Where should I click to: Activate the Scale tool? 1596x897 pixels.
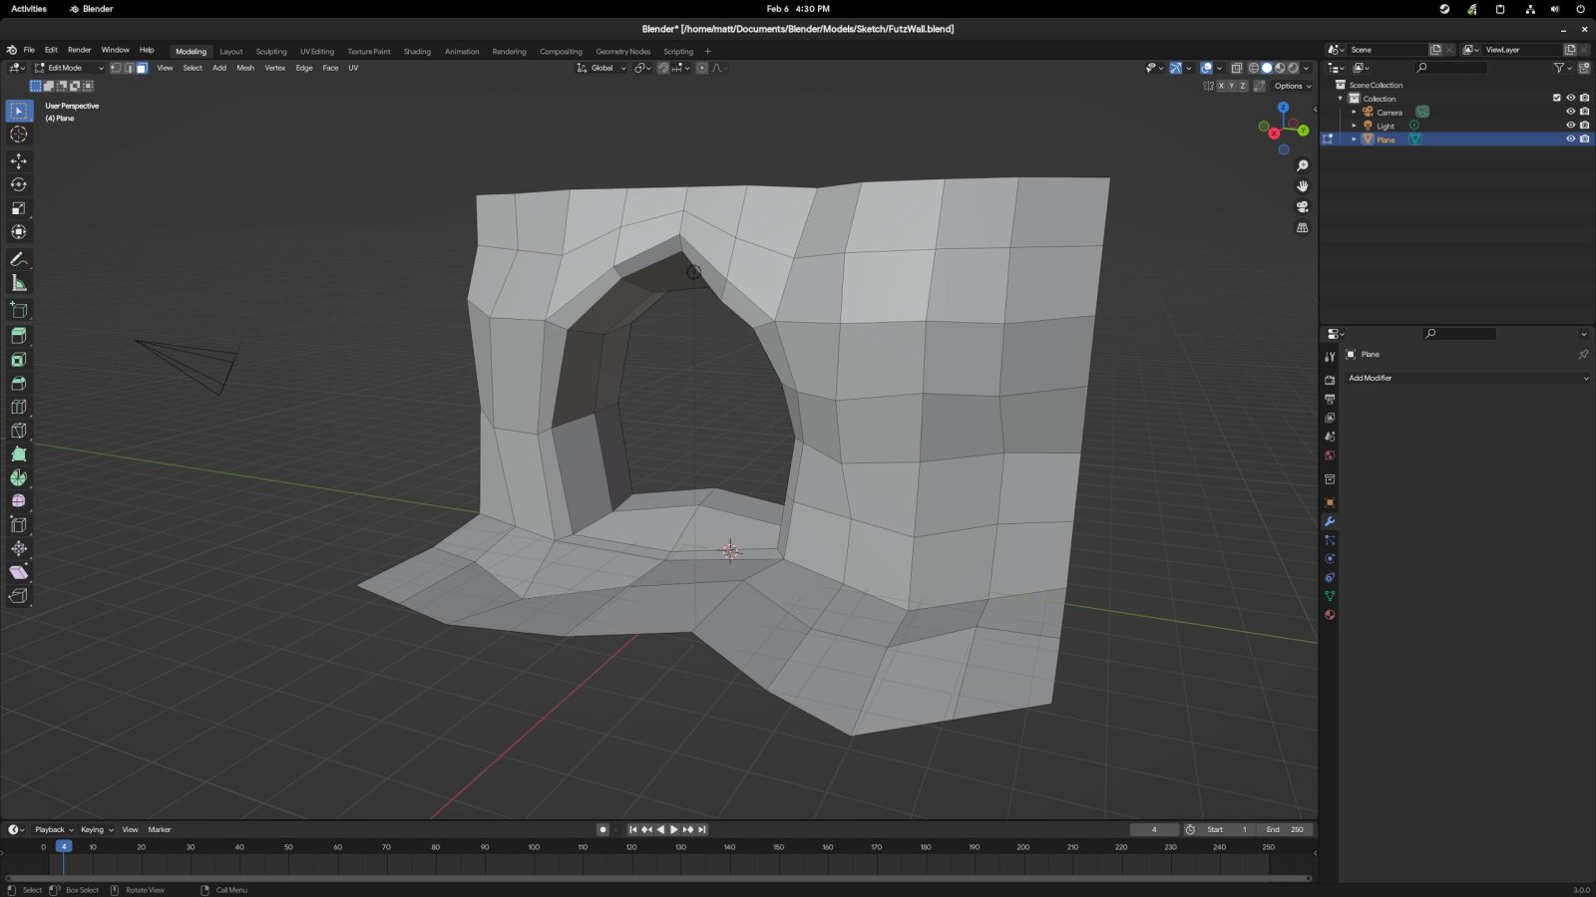[x=19, y=208]
